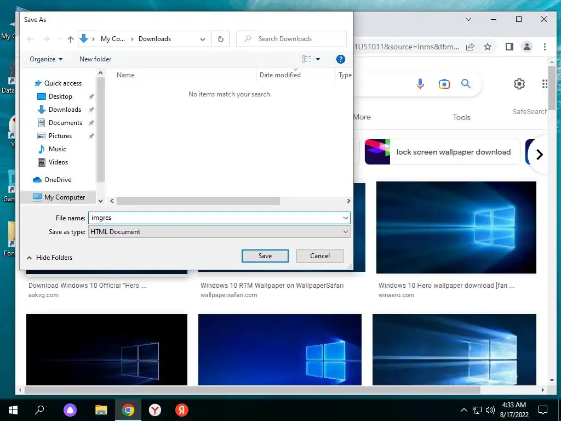Open the notification center icon
The height and width of the screenshot is (421, 561).
(543, 410)
